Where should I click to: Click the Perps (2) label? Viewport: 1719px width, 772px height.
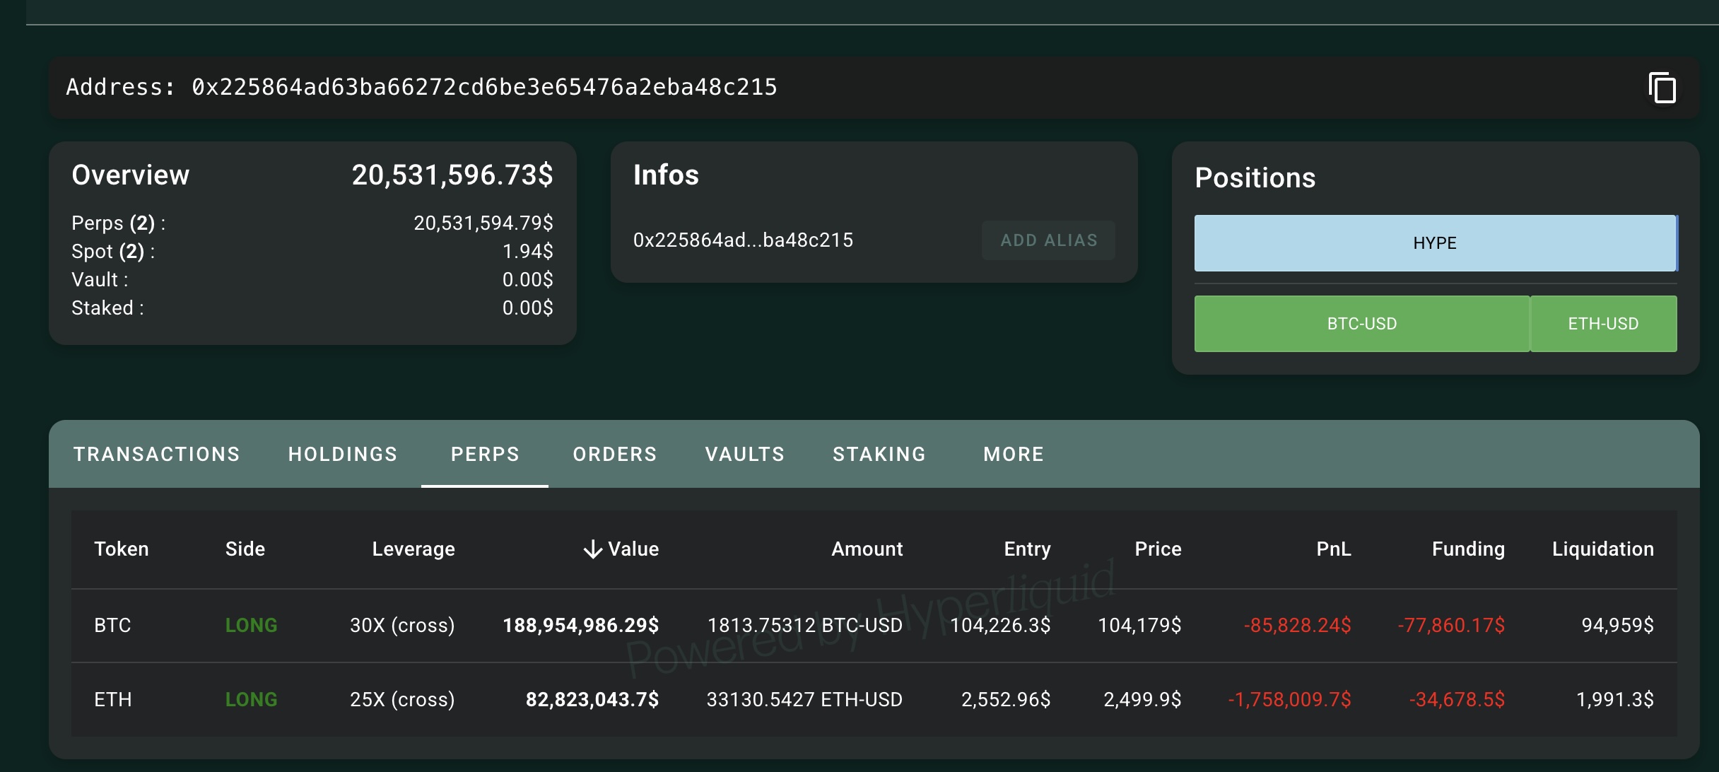pyautogui.click(x=118, y=223)
